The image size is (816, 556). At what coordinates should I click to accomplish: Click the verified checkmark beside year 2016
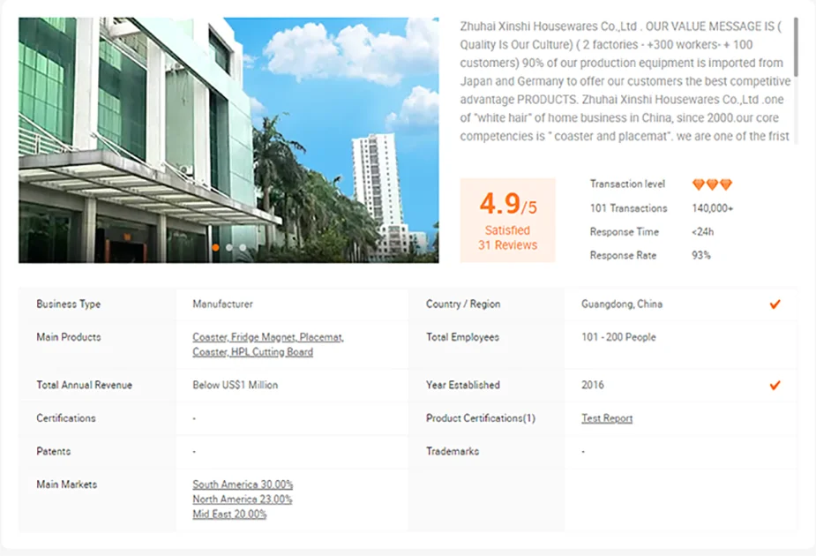coord(775,386)
